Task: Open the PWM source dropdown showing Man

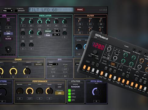Action: point(56,31)
